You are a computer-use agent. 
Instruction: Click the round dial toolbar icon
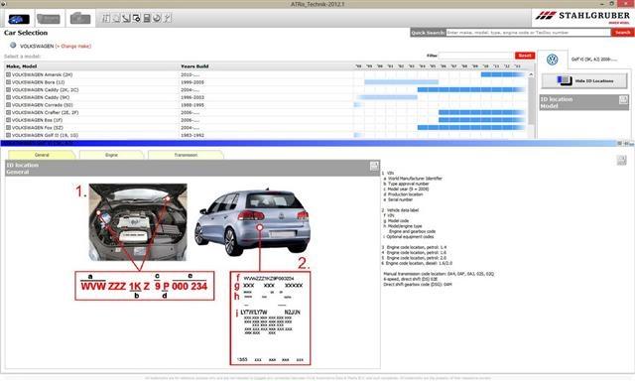coord(157,18)
